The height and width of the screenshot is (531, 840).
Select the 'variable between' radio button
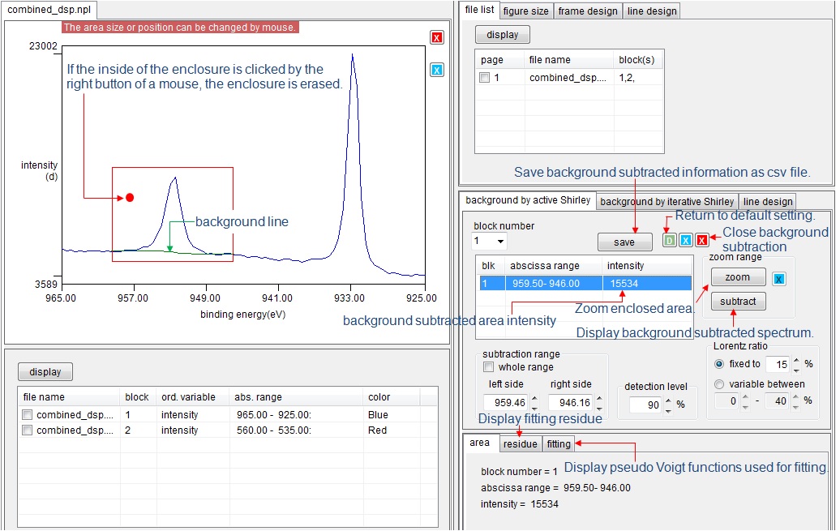point(719,384)
